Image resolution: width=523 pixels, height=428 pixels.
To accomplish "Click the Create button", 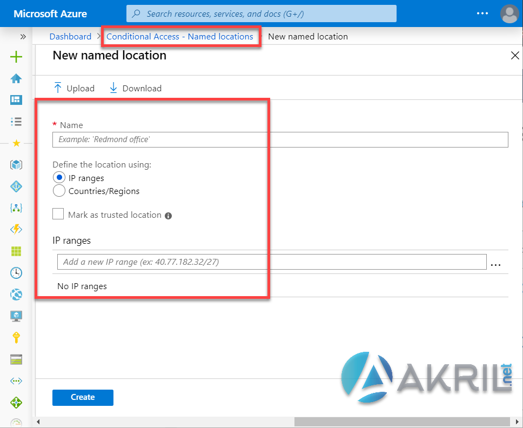I will coord(83,397).
